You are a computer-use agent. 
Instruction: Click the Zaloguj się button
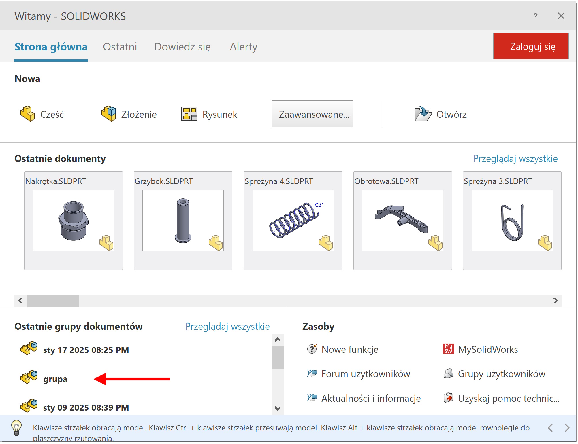(x=531, y=46)
